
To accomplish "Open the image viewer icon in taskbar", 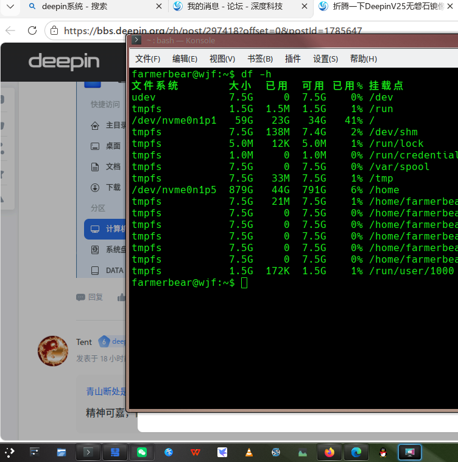I will [x=303, y=452].
